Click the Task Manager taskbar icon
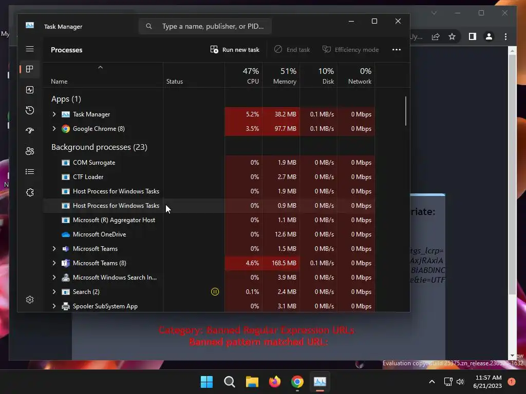 (x=320, y=382)
